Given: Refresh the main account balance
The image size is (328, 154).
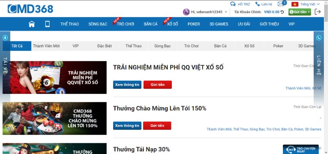Looking at the screenshot, I should pos(282,12).
